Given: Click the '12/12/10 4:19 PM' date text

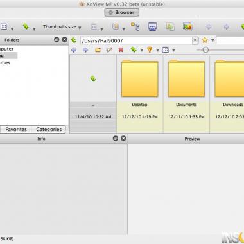Looking at the screenshot, I should click(x=140, y=117).
